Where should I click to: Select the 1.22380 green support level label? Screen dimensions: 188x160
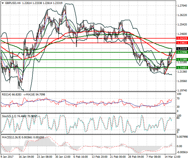pos(182,60)
